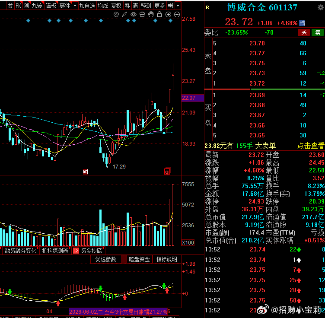This screenshot has height=318, width=325.
Task: Click the X100 volume scale label
Action: tap(188, 242)
